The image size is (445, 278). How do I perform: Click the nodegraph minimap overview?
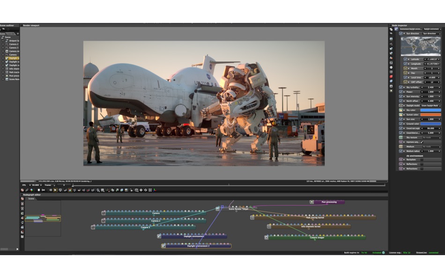point(43,219)
